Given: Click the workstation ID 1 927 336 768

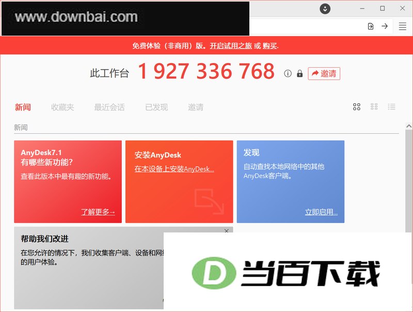Looking at the screenshot, I should pyautogui.click(x=206, y=71).
